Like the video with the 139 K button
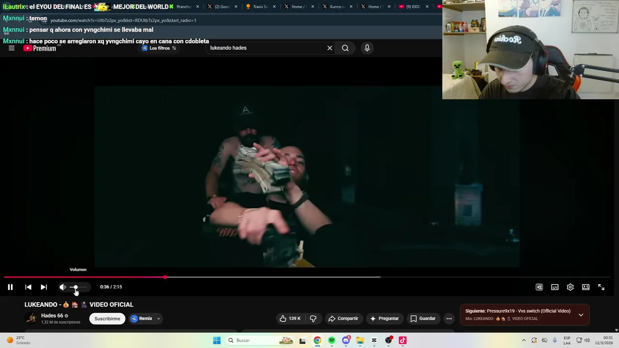The height and width of the screenshot is (348, 619). [x=290, y=319]
